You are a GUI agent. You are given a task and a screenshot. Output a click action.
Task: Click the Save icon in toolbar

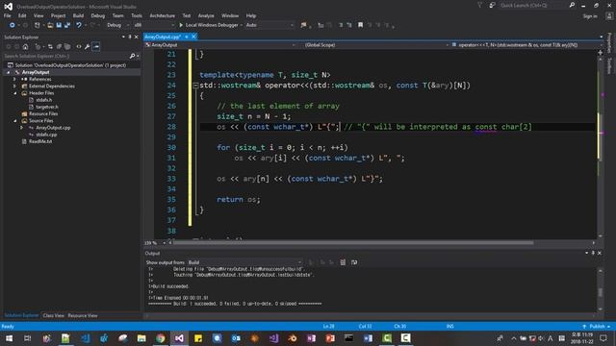[x=59, y=25]
